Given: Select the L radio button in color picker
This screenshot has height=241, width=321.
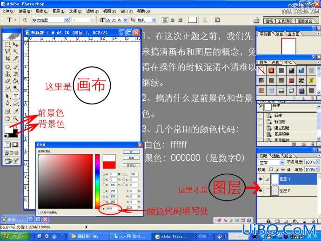Looking at the screenshot, I should click(x=124, y=174).
